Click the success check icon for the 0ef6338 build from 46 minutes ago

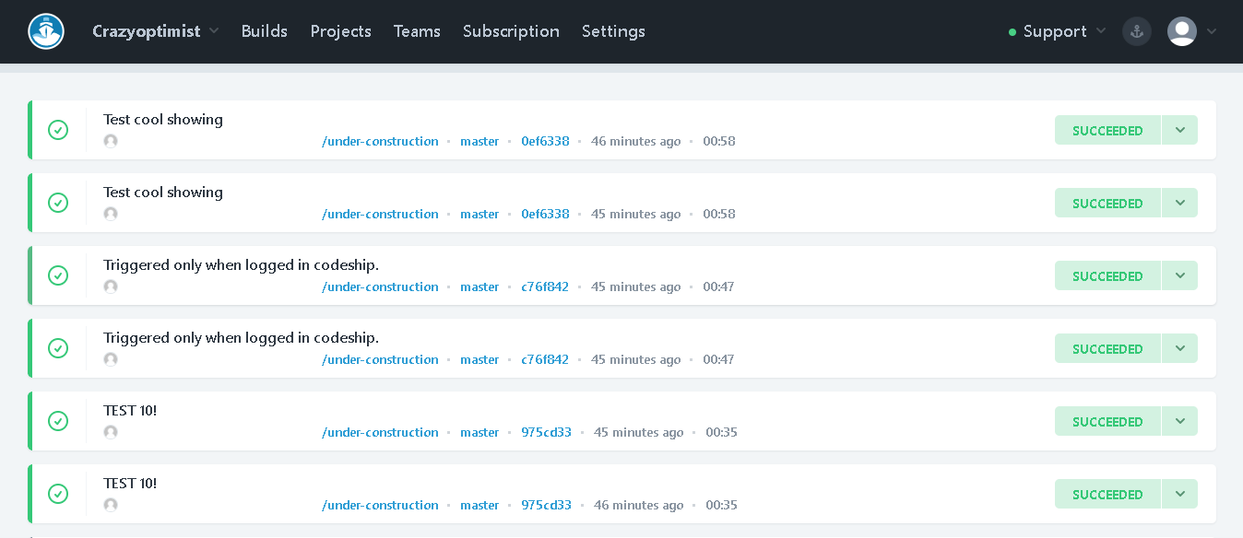[x=58, y=130]
